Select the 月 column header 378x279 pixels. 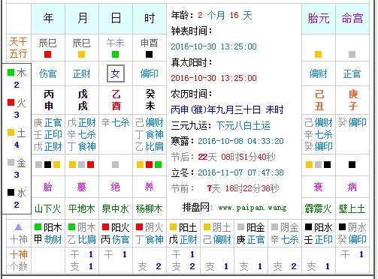point(82,19)
